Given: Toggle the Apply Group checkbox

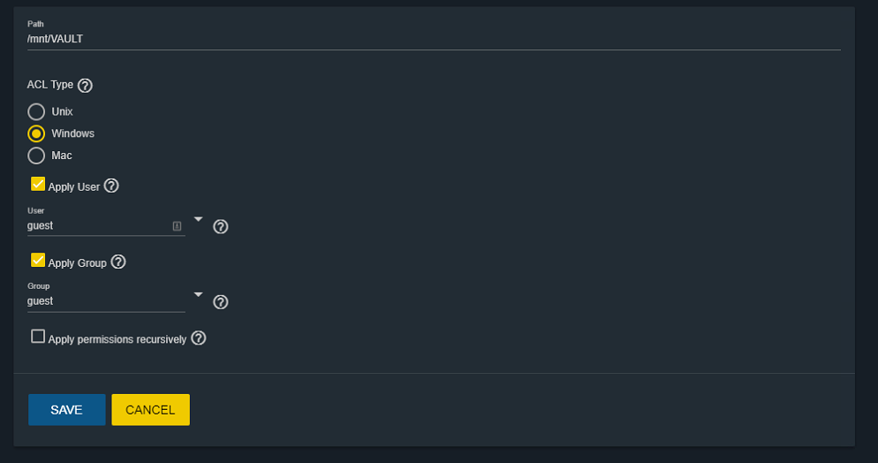Looking at the screenshot, I should coord(37,260).
